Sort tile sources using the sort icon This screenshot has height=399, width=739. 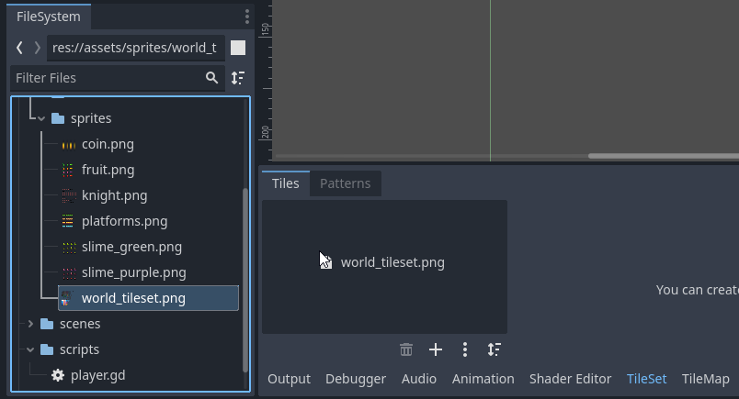[495, 349]
